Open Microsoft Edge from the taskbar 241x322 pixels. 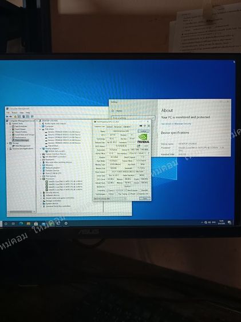pyautogui.click(x=21, y=223)
